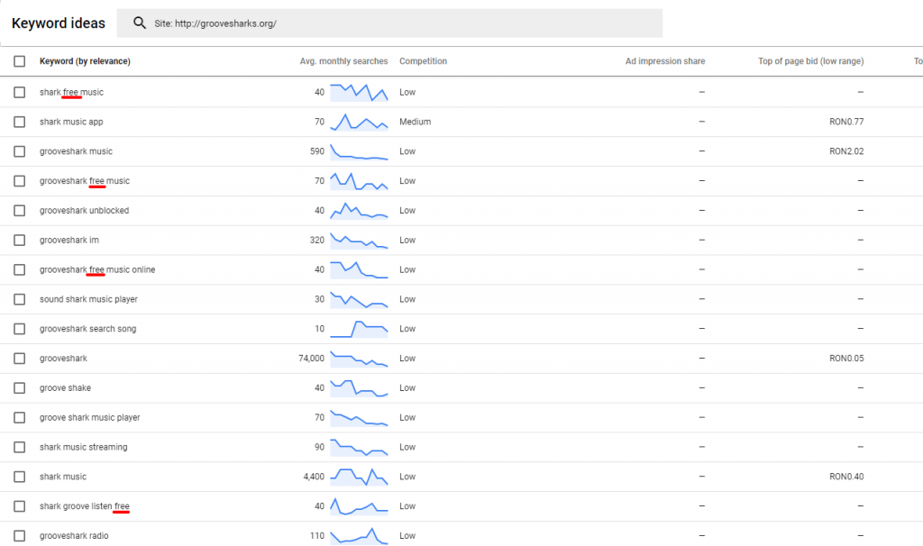Click the keyword text 'shark music app'

pyautogui.click(x=71, y=122)
